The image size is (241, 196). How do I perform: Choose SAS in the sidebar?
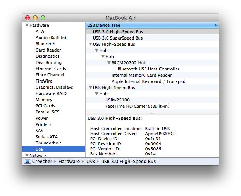(40, 131)
